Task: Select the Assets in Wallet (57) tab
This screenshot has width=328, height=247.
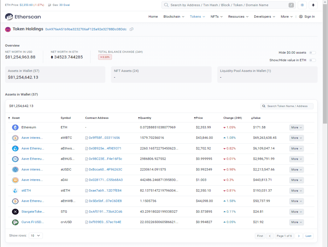Action: click(55, 74)
